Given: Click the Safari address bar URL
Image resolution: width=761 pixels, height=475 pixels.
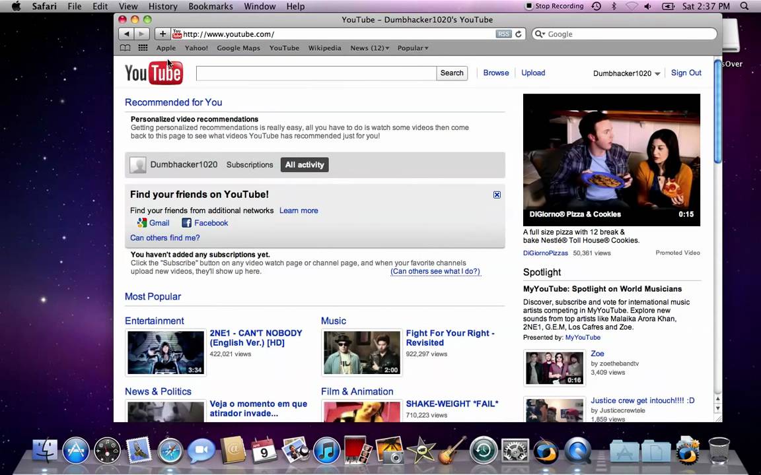Looking at the screenshot, I should coord(228,34).
